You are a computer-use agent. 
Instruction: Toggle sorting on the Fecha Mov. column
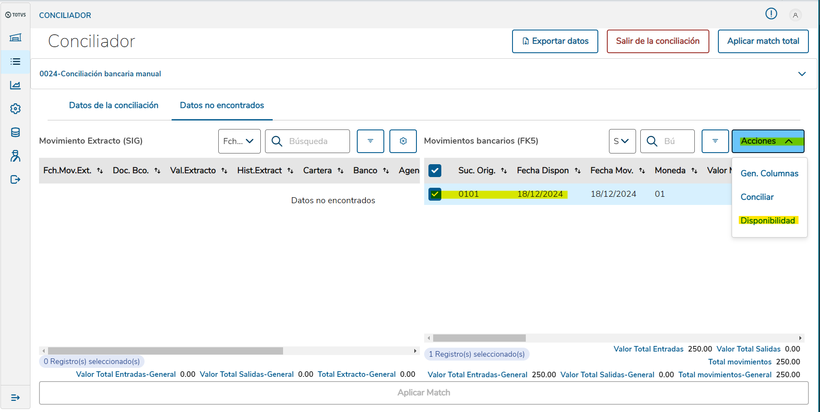(642, 170)
